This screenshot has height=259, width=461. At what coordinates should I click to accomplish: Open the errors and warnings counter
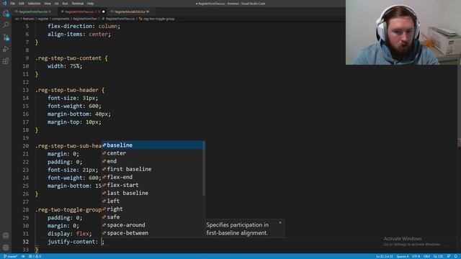35,256
